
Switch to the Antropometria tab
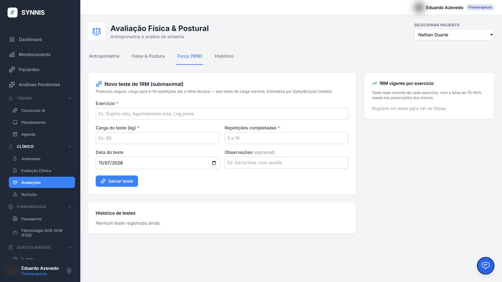(x=104, y=56)
